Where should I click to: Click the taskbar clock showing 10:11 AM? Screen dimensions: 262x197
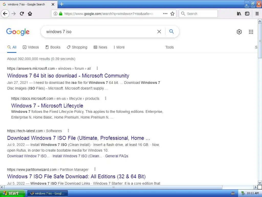[253, 193]
